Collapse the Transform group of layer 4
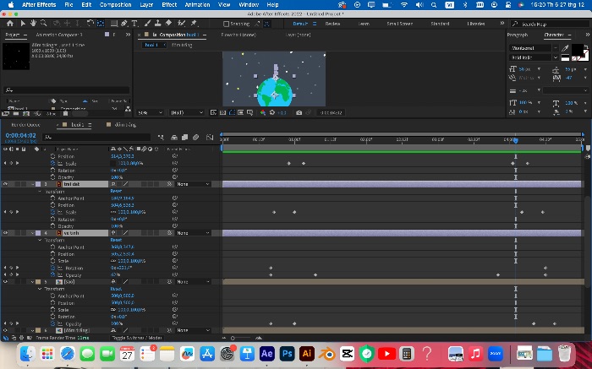Image resolution: width=592 pixels, height=369 pixels. coord(40,240)
